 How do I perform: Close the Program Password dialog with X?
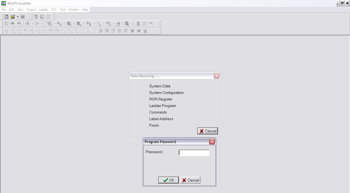pyautogui.click(x=212, y=141)
